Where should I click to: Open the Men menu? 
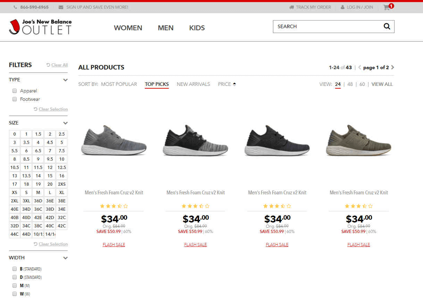click(166, 28)
